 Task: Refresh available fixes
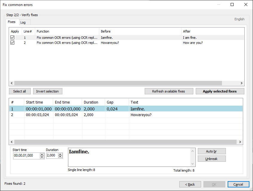169,91
